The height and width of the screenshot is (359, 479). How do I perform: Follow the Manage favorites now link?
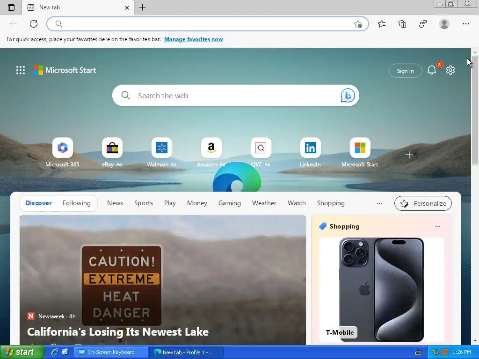click(193, 39)
